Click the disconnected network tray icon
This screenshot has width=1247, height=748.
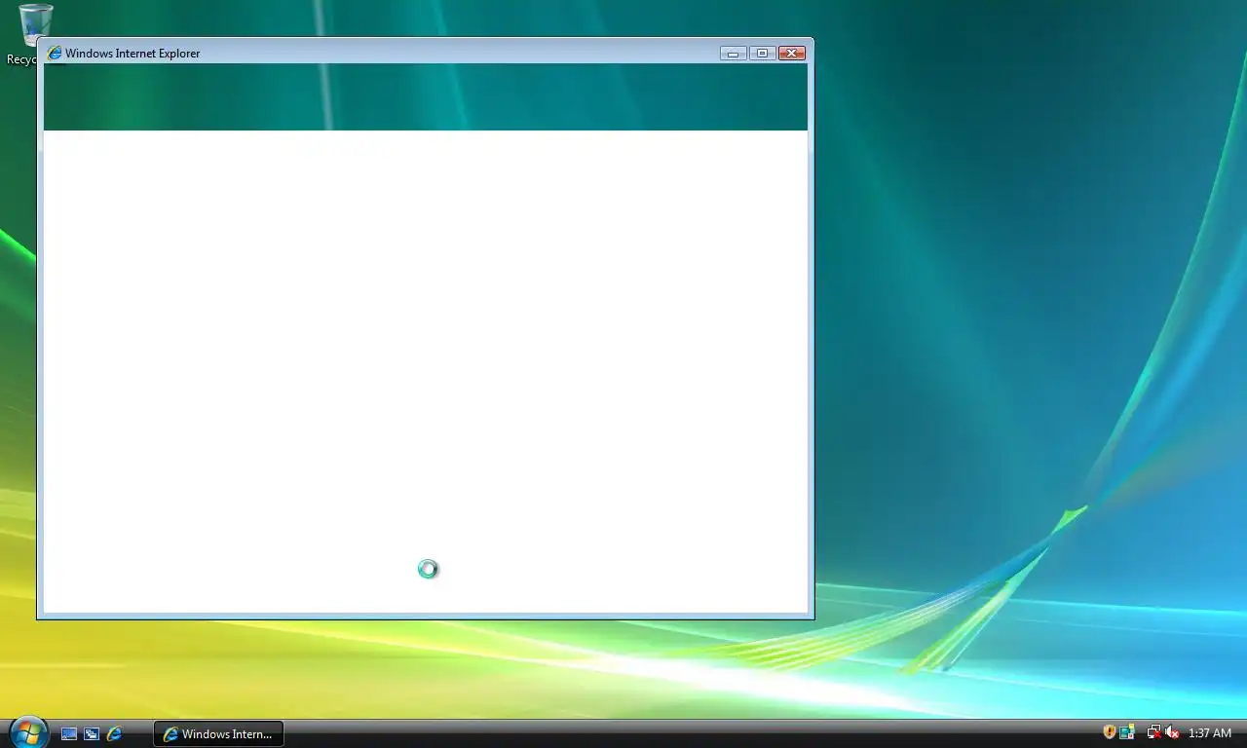(x=1153, y=732)
